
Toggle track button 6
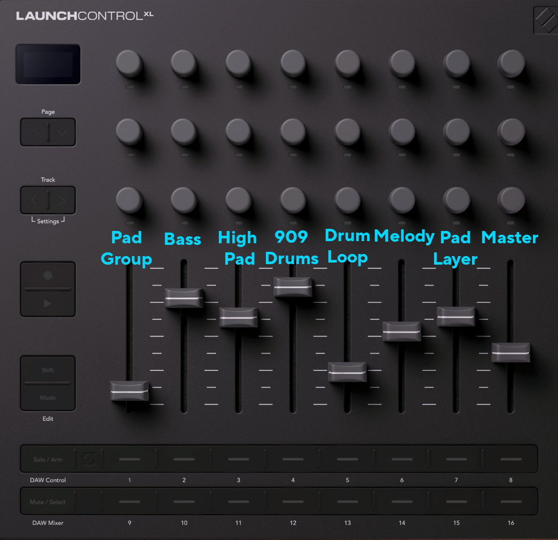tap(402, 459)
